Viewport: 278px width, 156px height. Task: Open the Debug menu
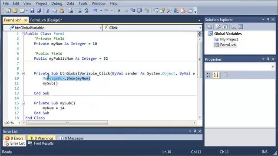click(57, 3)
